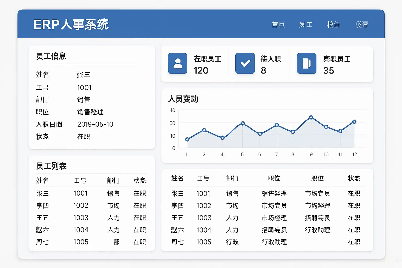The height and width of the screenshot is (268, 402).
Task: Click the 在职员工 count 120
Action: [201, 70]
